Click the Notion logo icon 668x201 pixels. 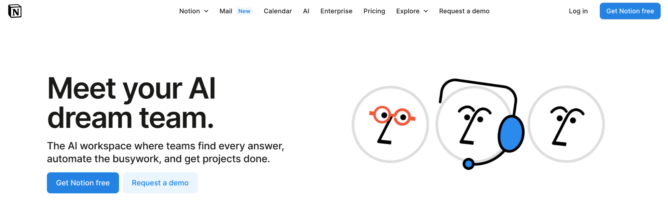point(15,11)
